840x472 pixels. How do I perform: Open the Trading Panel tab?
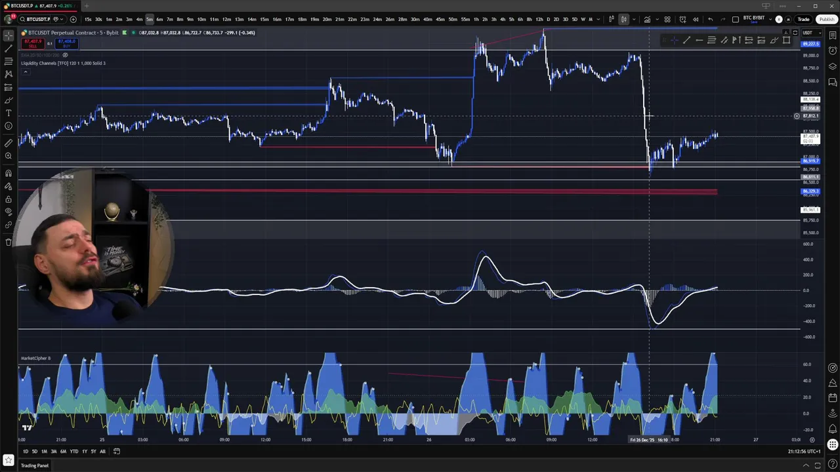coord(35,465)
